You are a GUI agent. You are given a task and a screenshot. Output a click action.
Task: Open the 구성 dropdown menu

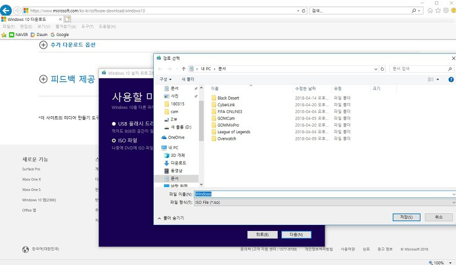click(x=166, y=79)
